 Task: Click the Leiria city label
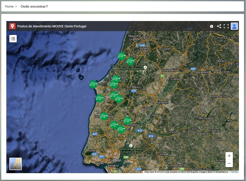pos(146,38)
